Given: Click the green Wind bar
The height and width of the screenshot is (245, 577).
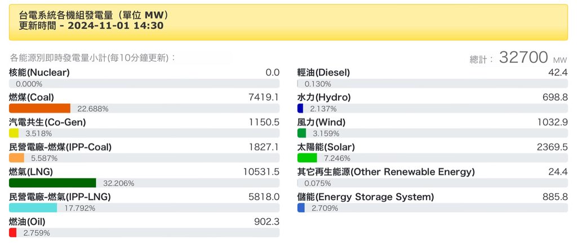Looking at the screenshot, I should pyautogui.click(x=301, y=133).
